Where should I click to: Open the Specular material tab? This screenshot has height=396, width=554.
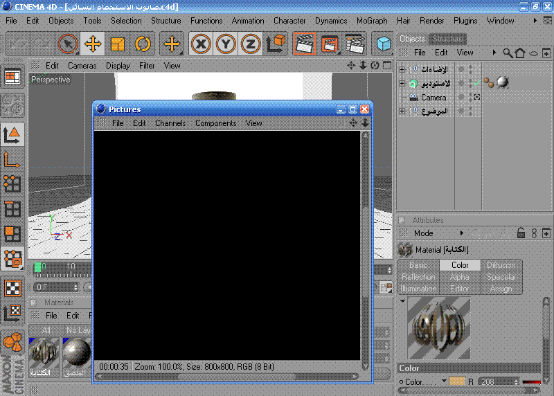pos(501,277)
